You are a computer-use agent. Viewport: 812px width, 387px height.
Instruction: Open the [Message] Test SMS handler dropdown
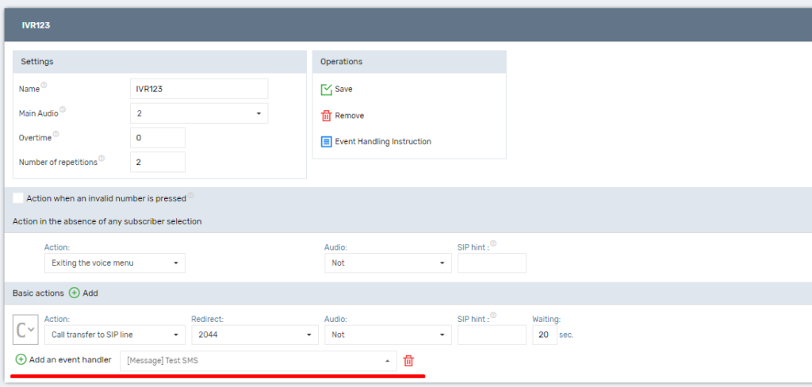[x=258, y=361]
